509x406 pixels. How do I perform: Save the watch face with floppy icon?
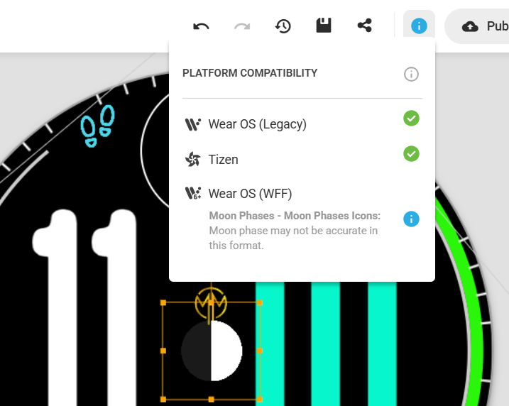click(324, 26)
